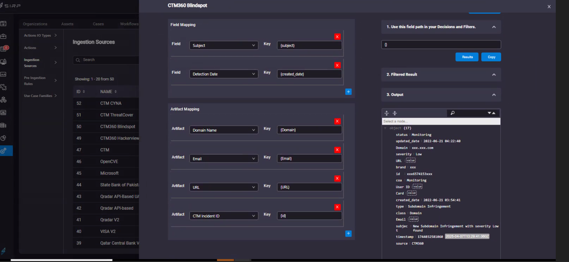Select the CTM CYNA row
This screenshot has height=262, width=569.
(x=106, y=103)
